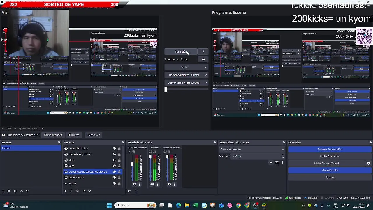Adjust Mic/Aux volume fader
The height and width of the screenshot is (210, 373).
tap(150, 157)
